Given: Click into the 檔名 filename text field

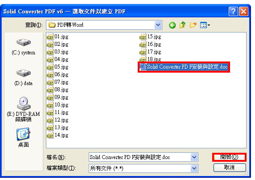Looking at the screenshot, I should point(140,157).
